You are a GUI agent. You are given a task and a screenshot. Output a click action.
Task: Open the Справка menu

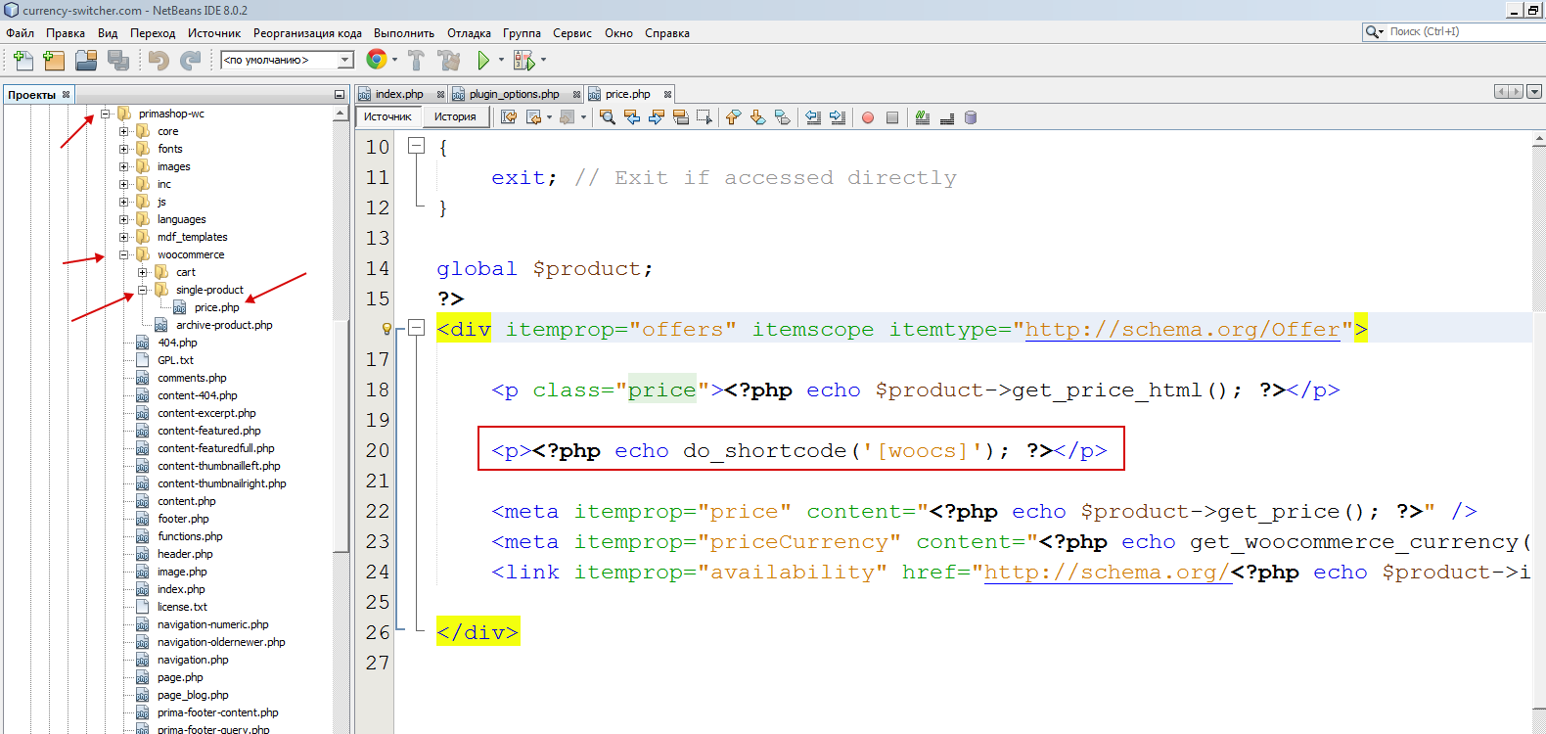tap(667, 33)
